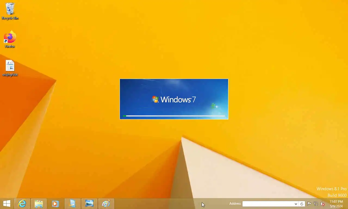Image resolution: width=348 pixels, height=209 pixels.
Task: Click the Windows 7 setup progress bar
Action: point(174,116)
